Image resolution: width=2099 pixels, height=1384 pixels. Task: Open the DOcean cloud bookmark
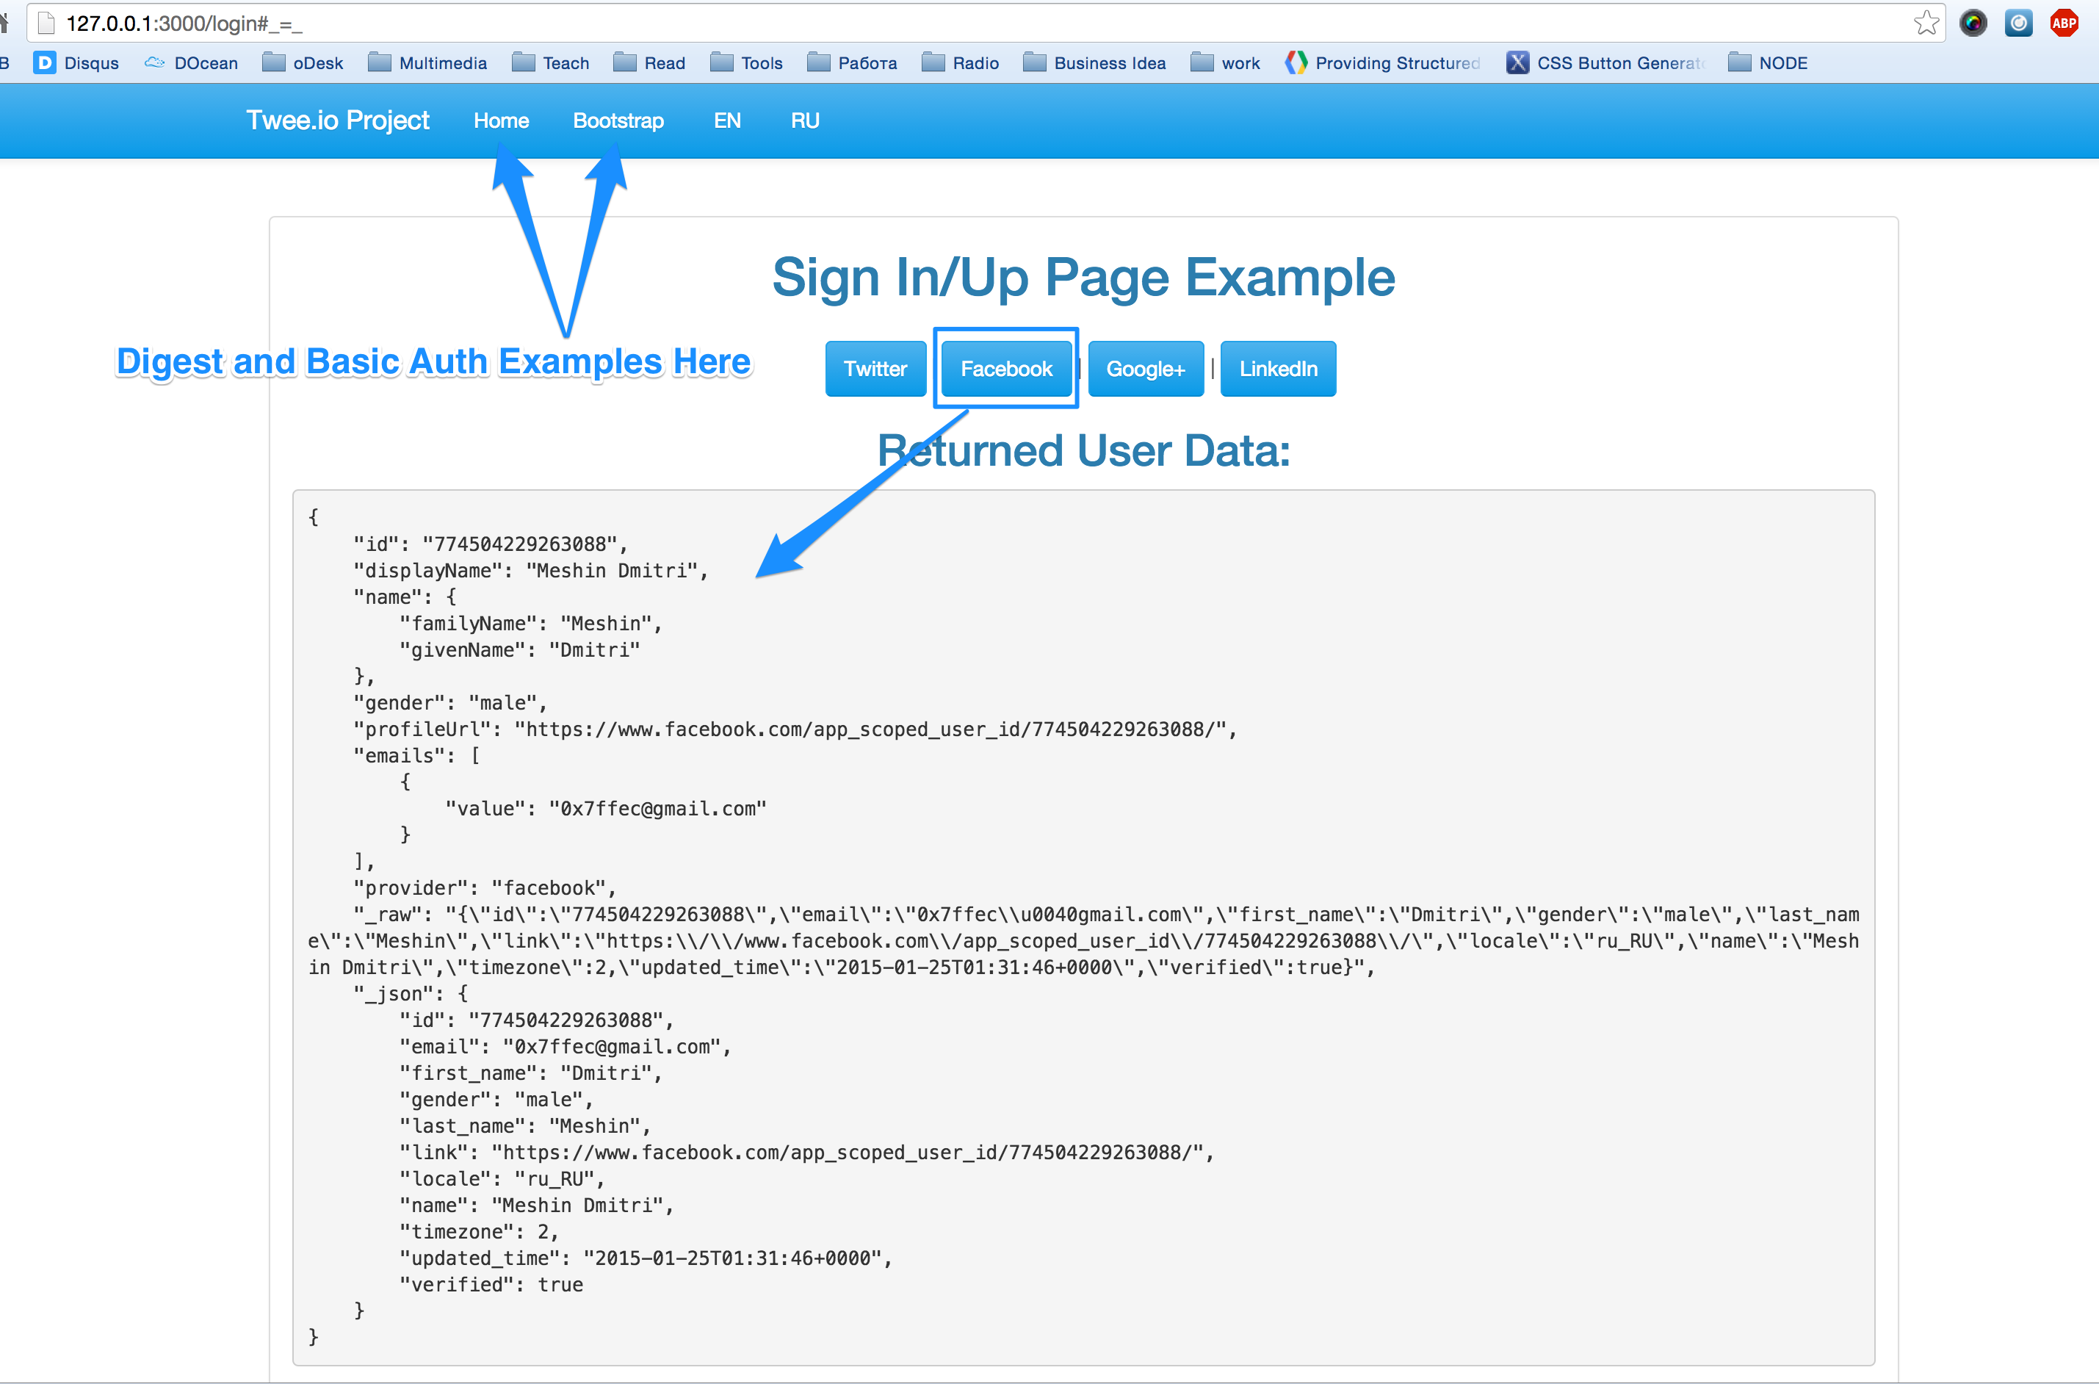coord(192,62)
